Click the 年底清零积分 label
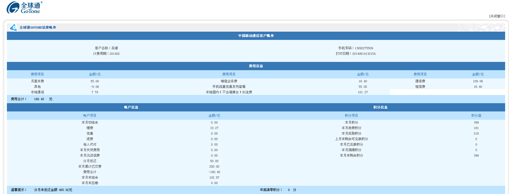The height and width of the screenshot is (194, 509). point(271,190)
